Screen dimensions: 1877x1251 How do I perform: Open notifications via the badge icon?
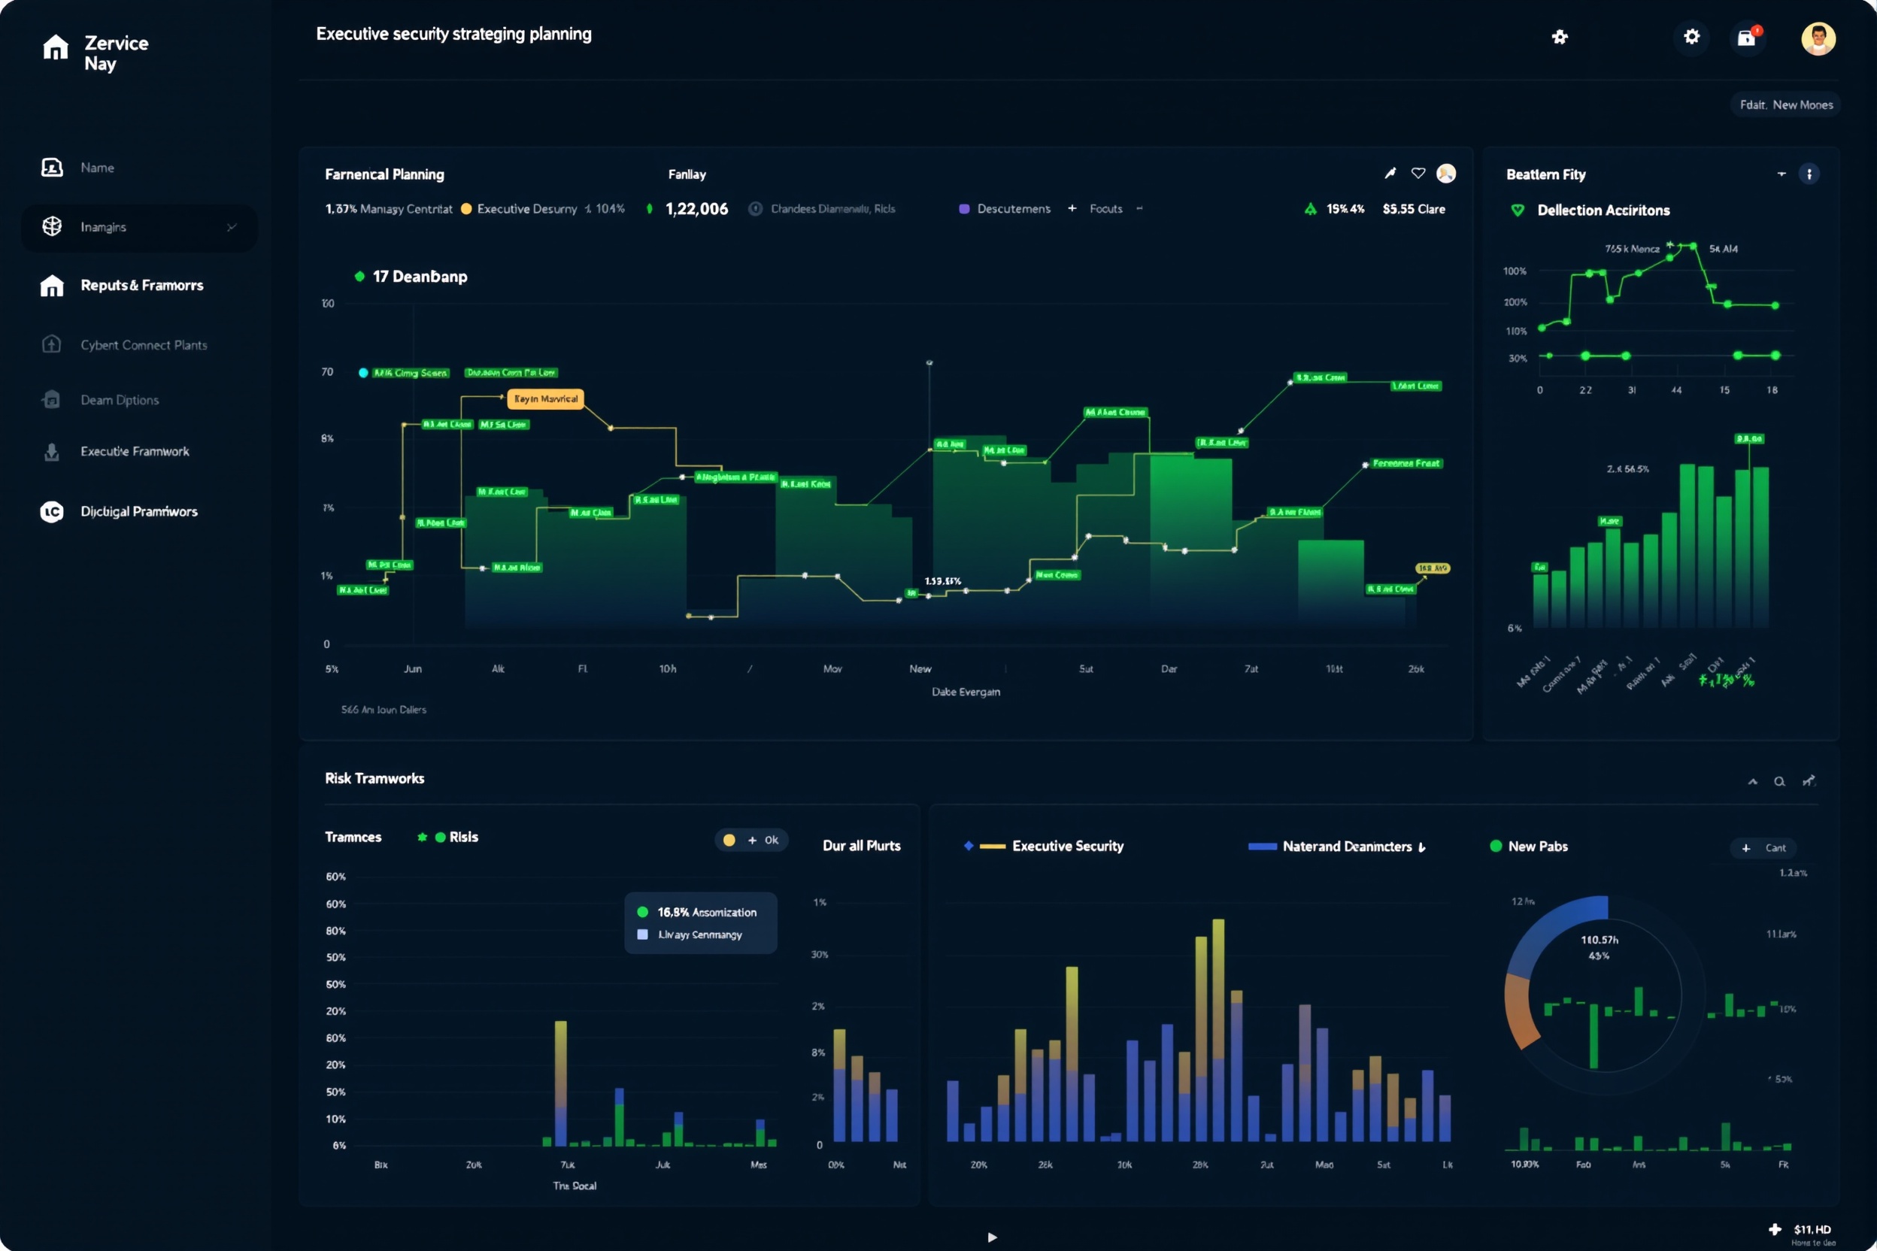pos(1748,37)
